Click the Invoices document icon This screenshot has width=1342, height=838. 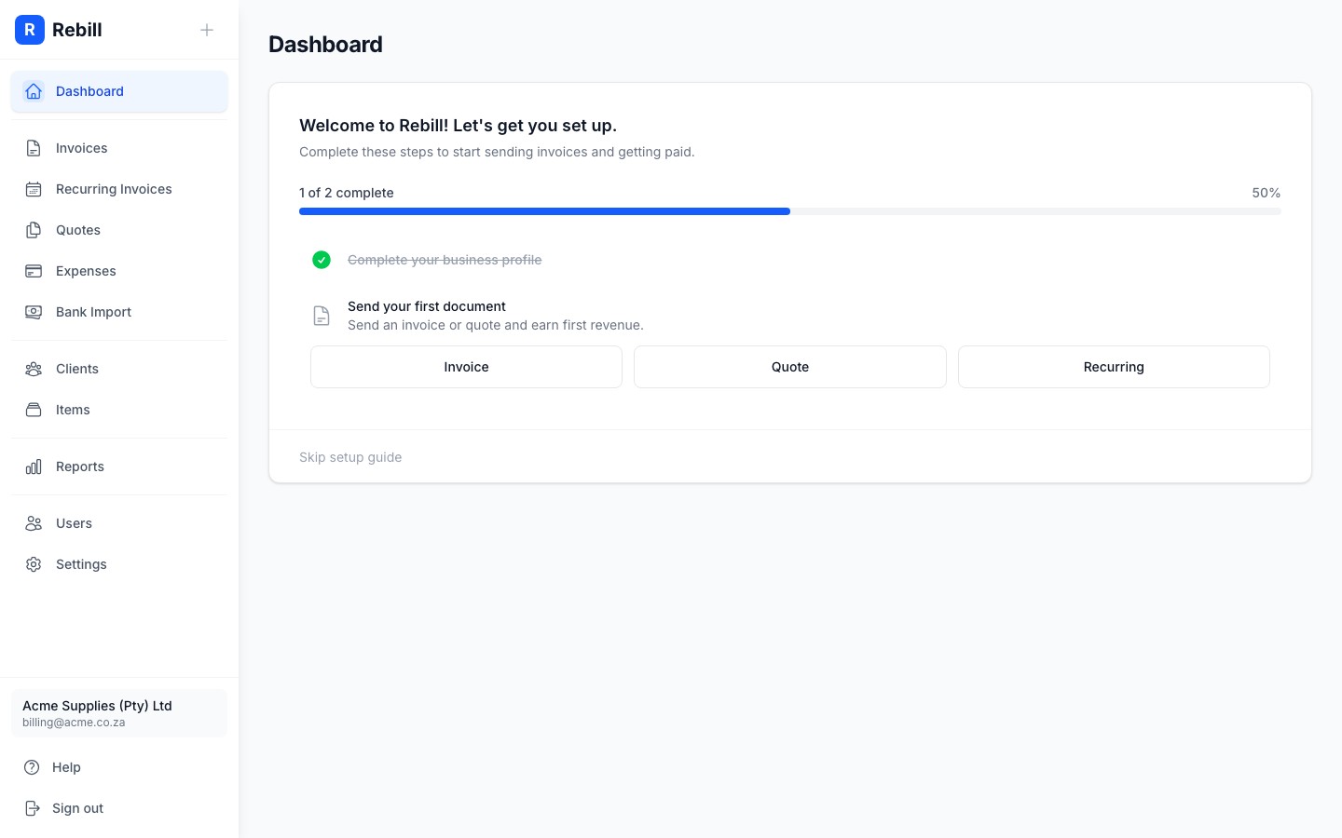tap(34, 148)
